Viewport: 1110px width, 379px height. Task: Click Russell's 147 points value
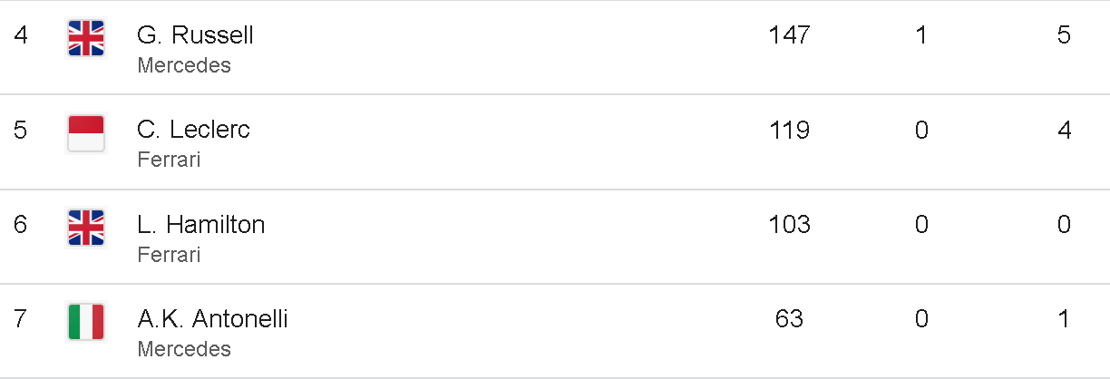point(789,35)
